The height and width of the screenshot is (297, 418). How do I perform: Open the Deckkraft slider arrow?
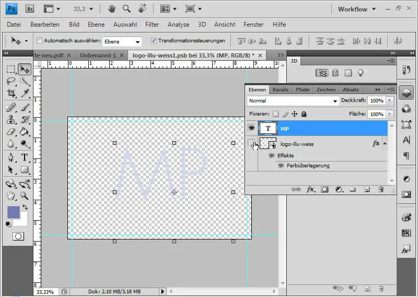(389, 100)
